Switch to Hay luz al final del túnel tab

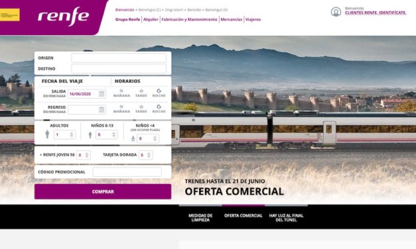point(286,217)
